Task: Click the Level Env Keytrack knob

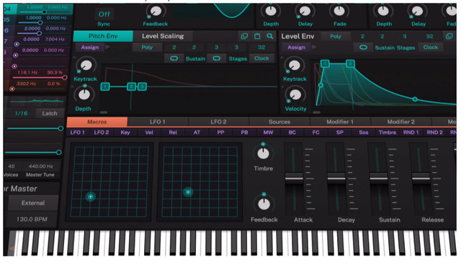Action: click(x=295, y=66)
